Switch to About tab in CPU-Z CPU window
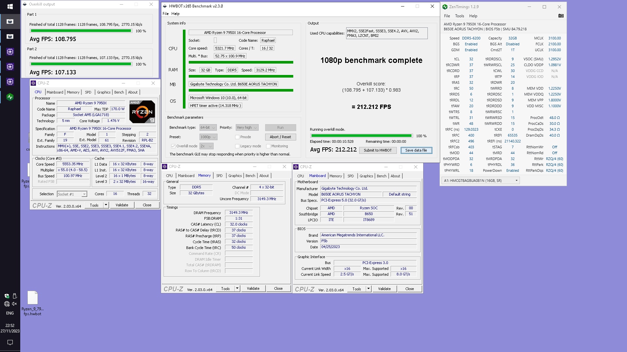The image size is (627, 352). pyautogui.click(x=133, y=92)
